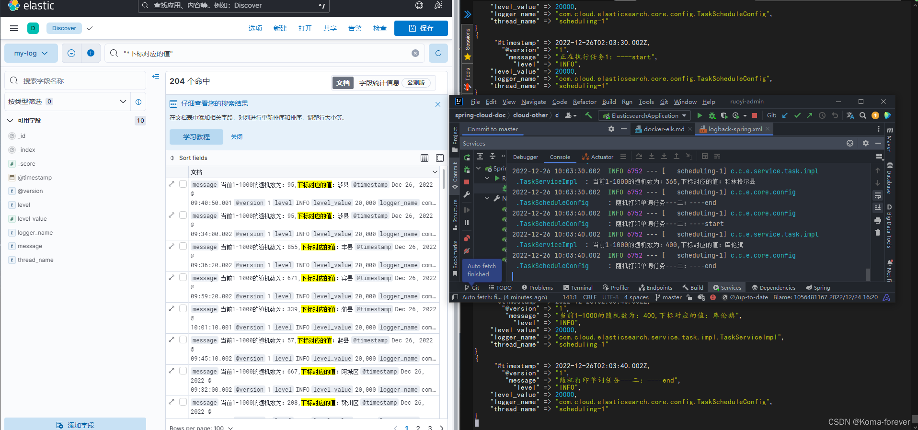This screenshot has height=430, width=918.
Task: Stop the running application in IntelliJ toolbar
Action: (x=755, y=115)
